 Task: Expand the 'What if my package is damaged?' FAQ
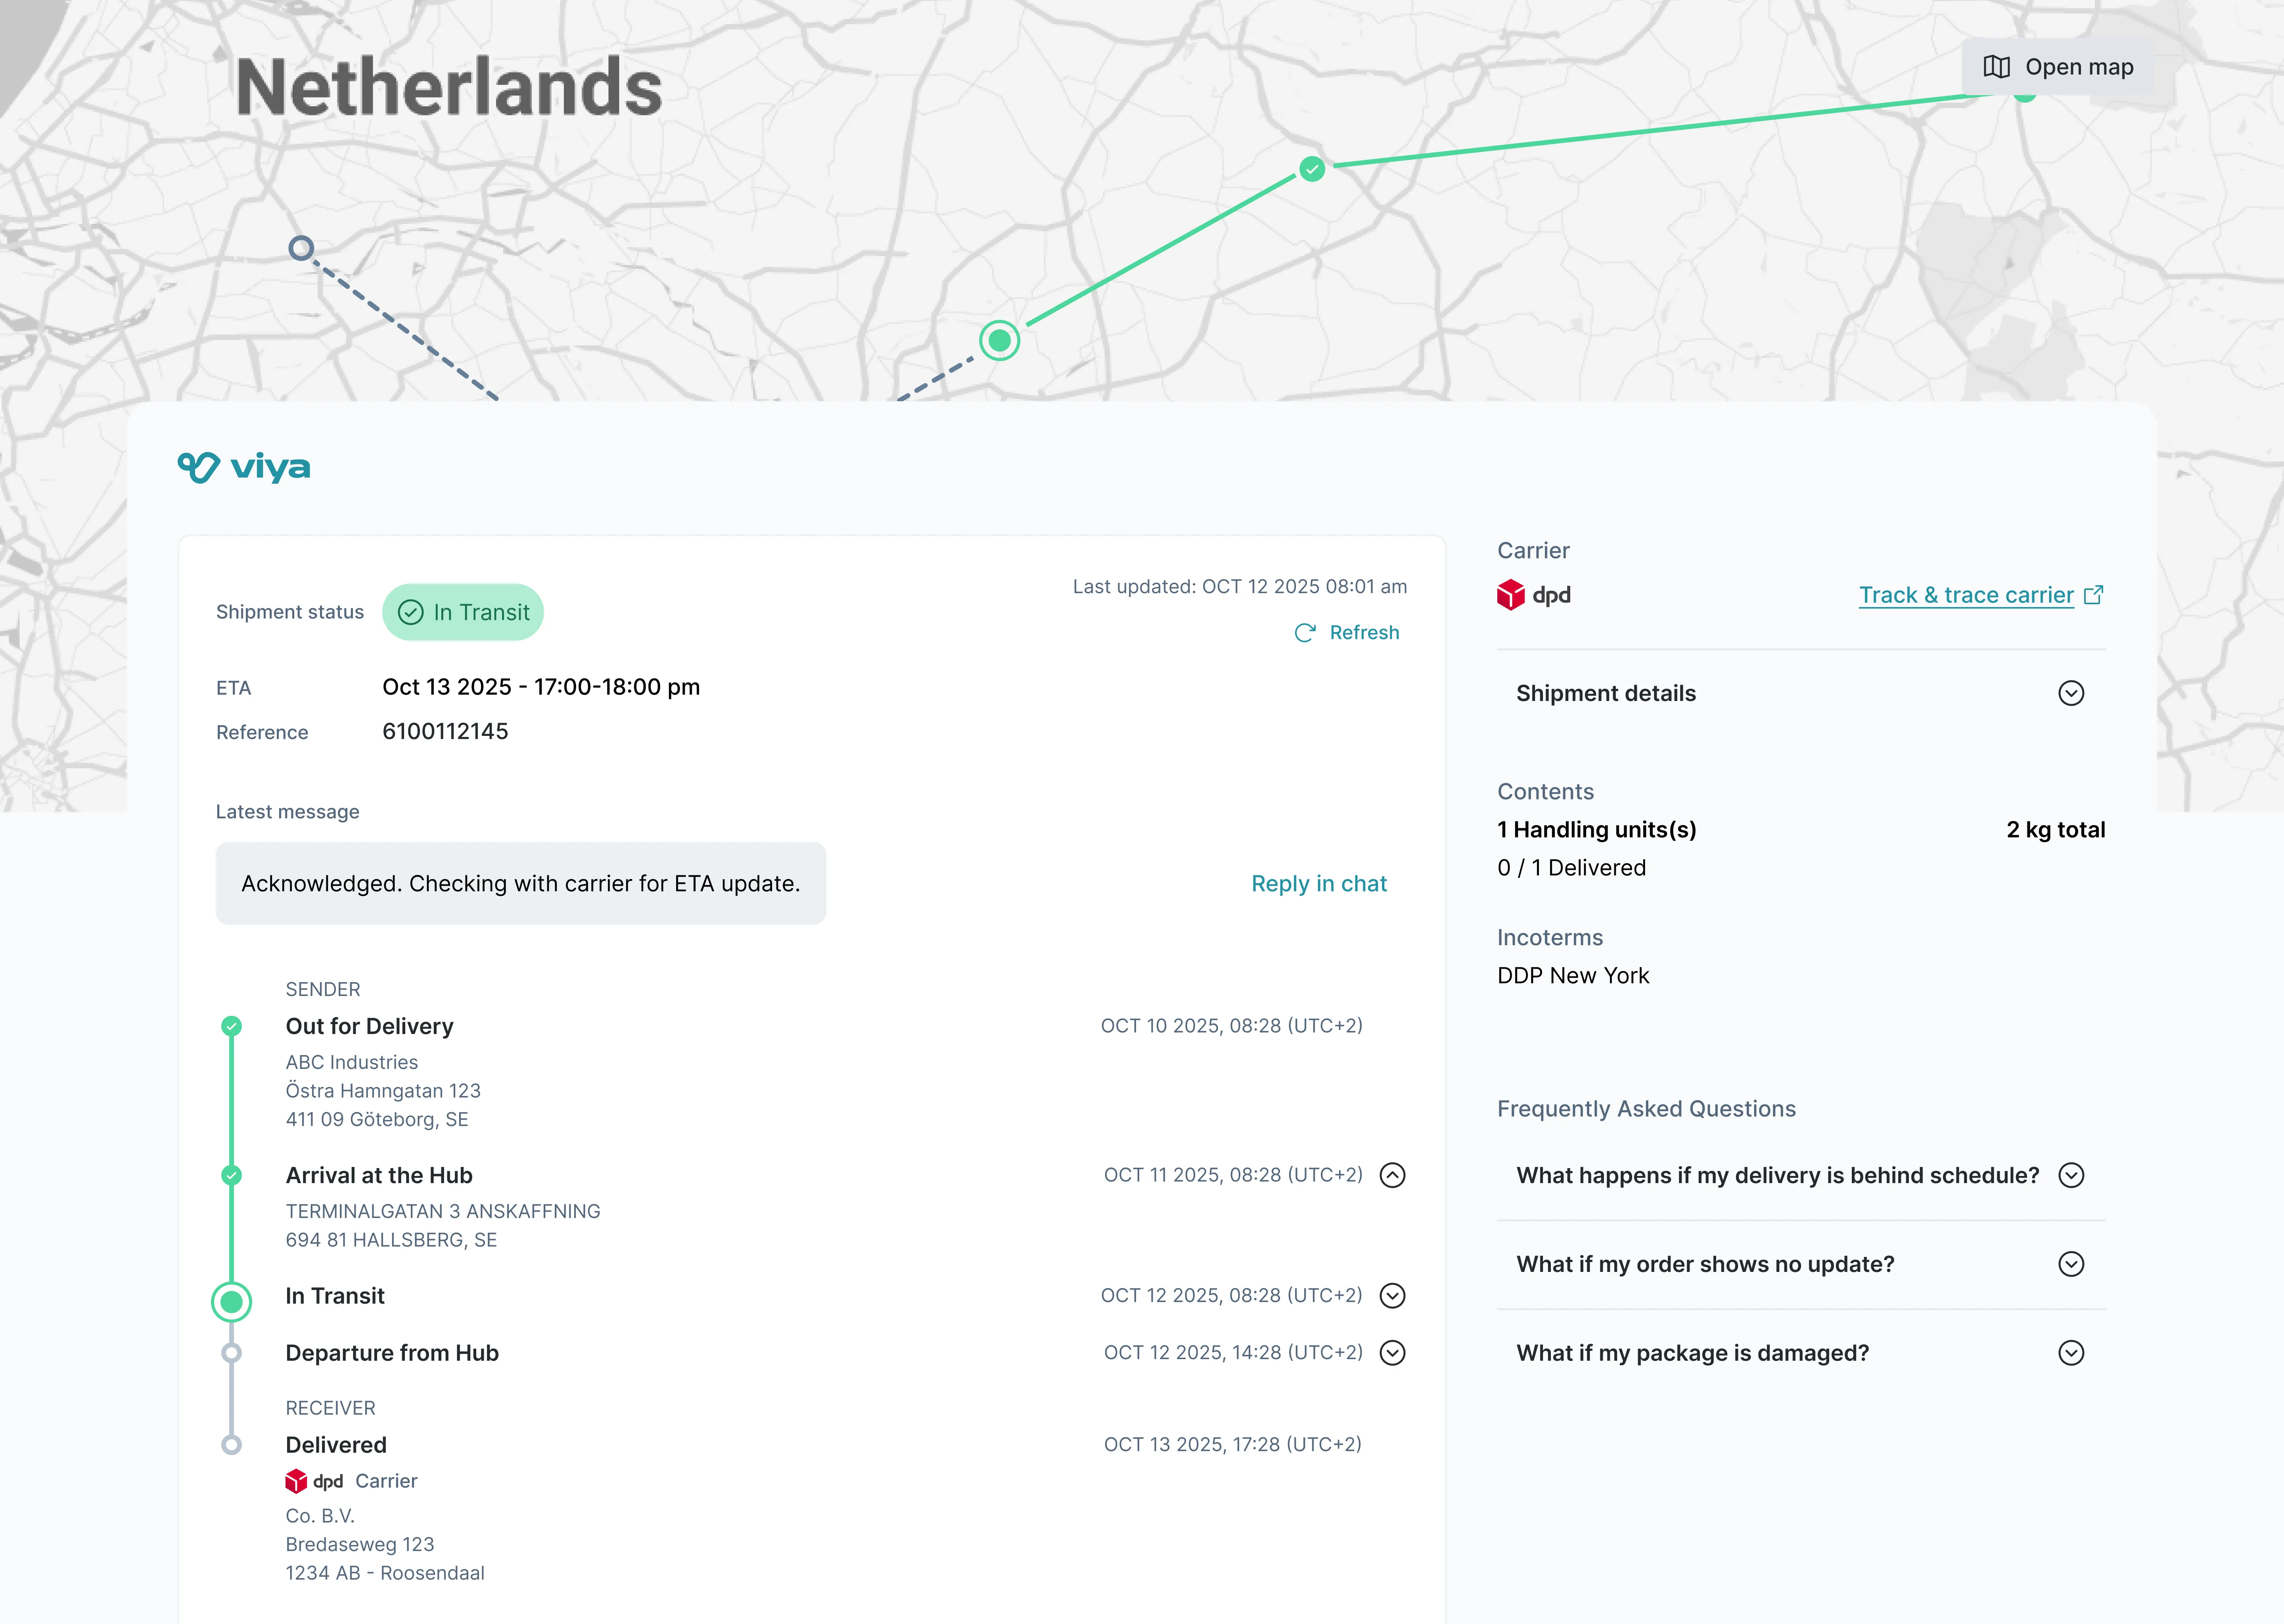2071,1353
